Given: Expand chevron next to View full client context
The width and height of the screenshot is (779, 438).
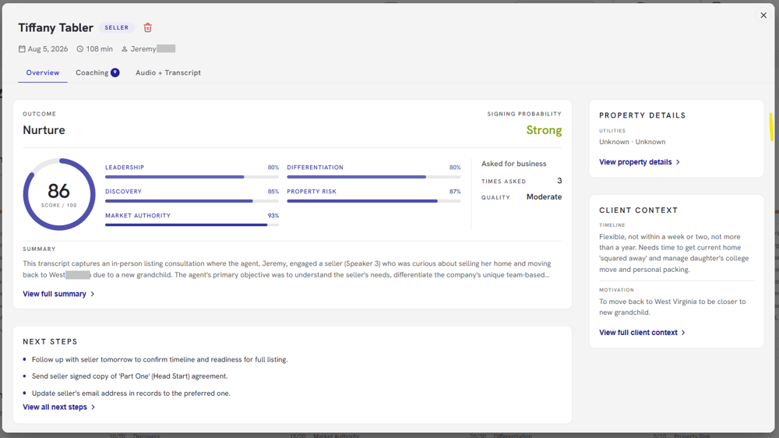Looking at the screenshot, I should click(x=683, y=333).
